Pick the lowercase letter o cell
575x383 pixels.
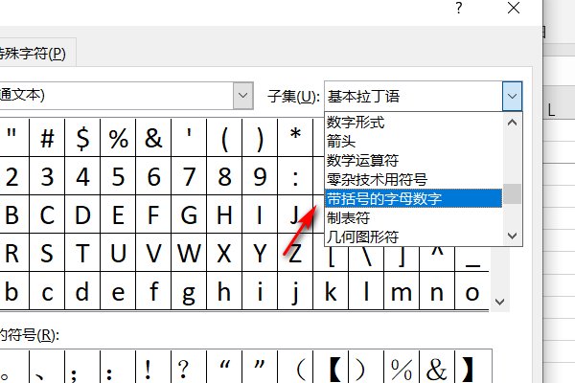point(472,291)
